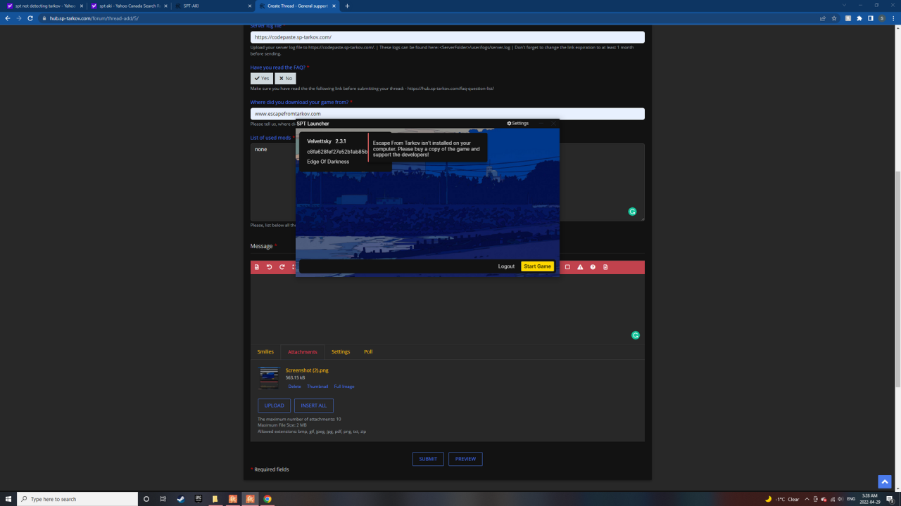The image size is (901, 506).
Task: Open the Screenshot (2).png thumbnail
Action: (x=269, y=377)
